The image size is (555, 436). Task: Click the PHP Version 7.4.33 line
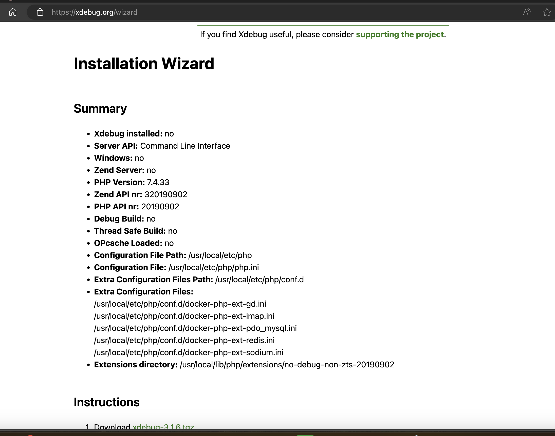pyautogui.click(x=132, y=182)
